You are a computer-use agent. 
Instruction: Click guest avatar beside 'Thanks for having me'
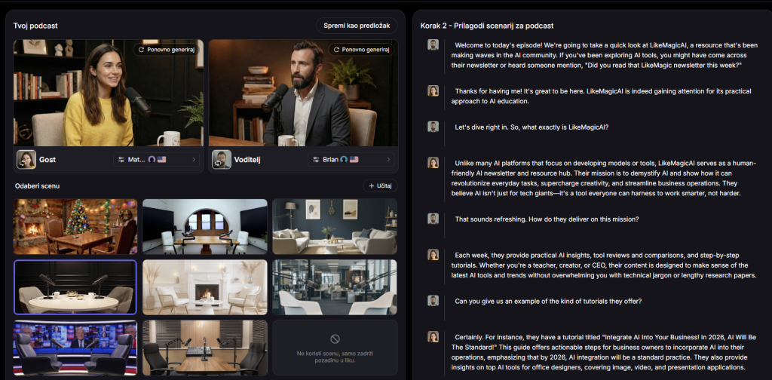[x=433, y=90]
